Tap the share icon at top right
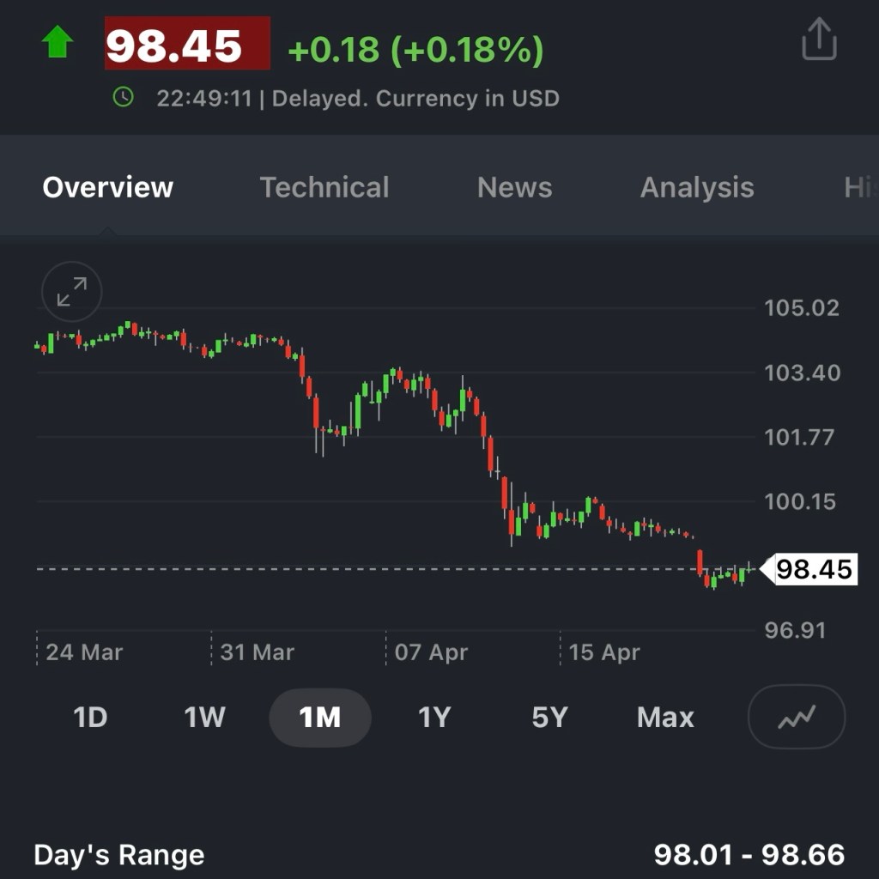The height and width of the screenshot is (879, 879). coord(818,39)
